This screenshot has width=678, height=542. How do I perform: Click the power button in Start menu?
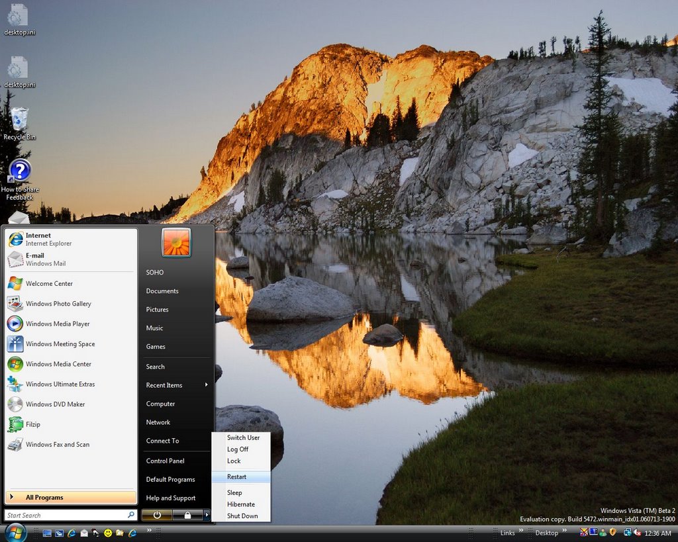(x=156, y=515)
